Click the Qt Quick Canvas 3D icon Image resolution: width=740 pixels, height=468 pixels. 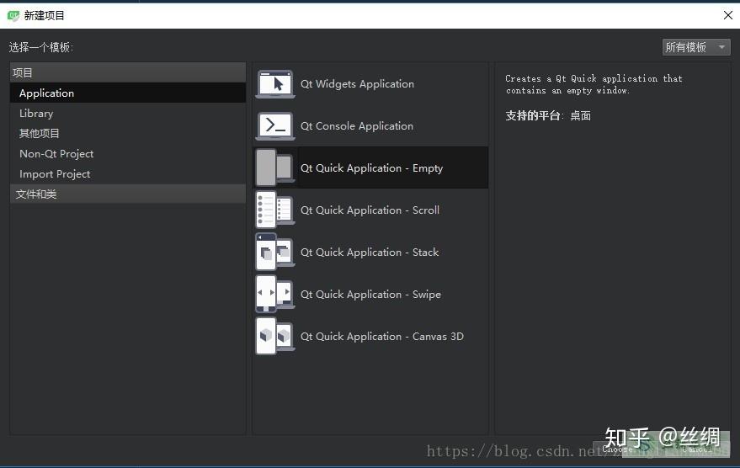275,336
